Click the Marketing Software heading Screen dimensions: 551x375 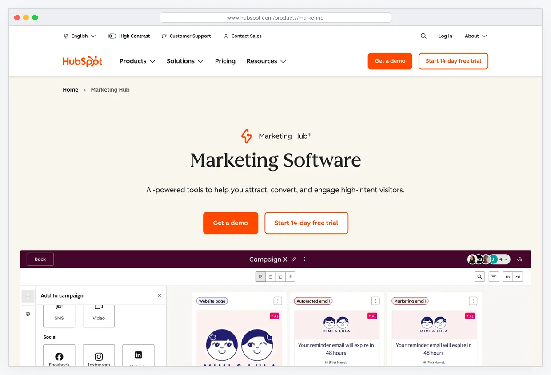275,160
